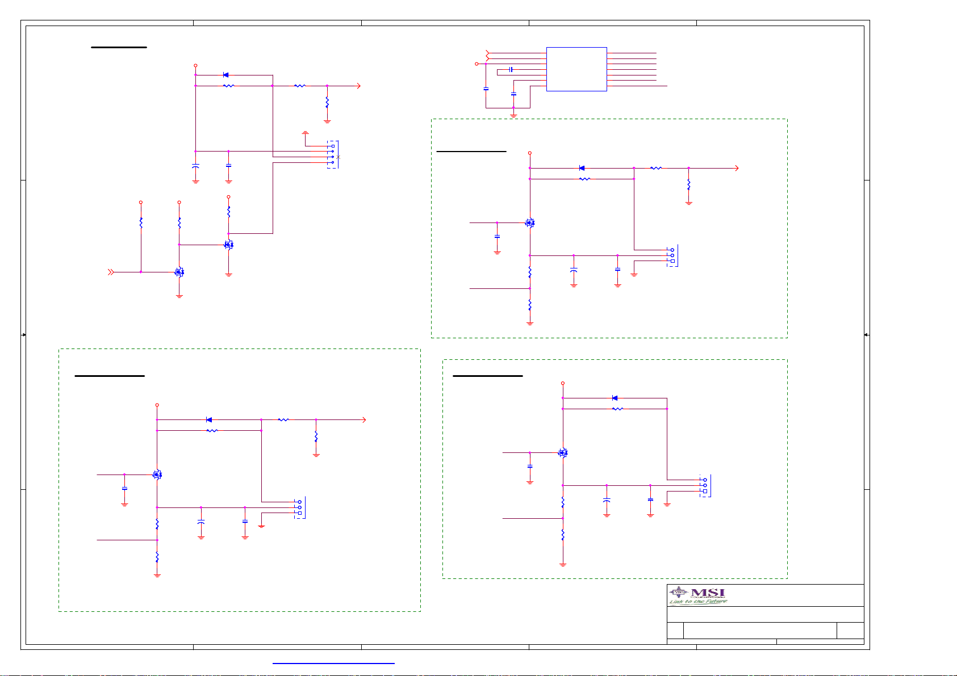Select the MOSFET in the bottom-right dashed block

(x=563, y=453)
